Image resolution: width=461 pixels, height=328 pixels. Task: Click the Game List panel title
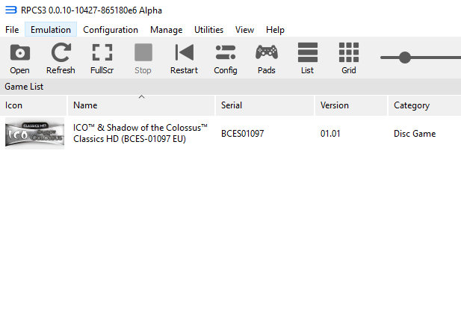click(24, 87)
